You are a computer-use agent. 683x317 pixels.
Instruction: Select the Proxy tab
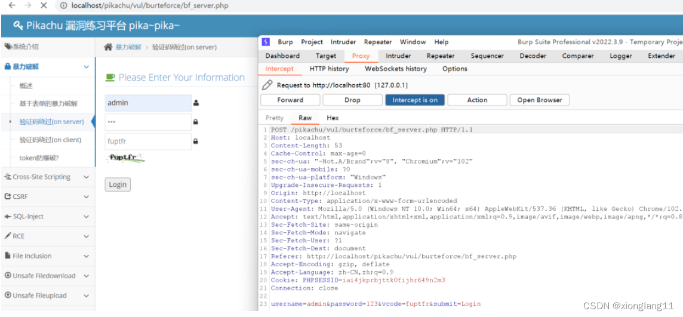361,56
